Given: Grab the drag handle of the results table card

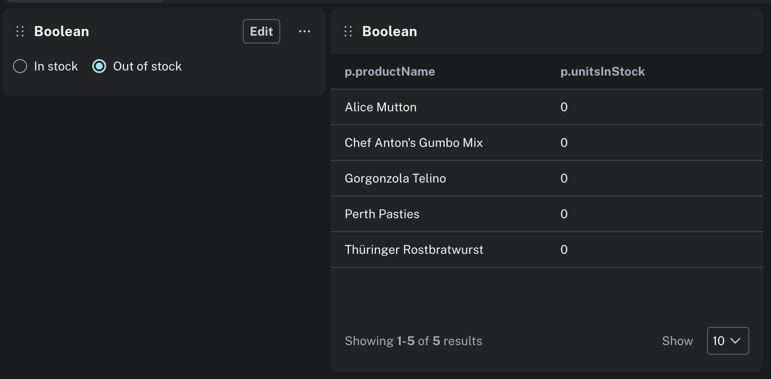Looking at the screenshot, I should (x=348, y=31).
